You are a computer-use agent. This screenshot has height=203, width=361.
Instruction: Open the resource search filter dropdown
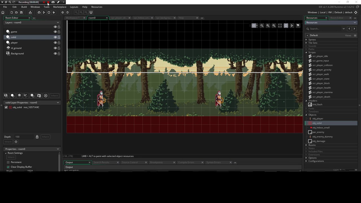pyautogui.click(x=344, y=29)
